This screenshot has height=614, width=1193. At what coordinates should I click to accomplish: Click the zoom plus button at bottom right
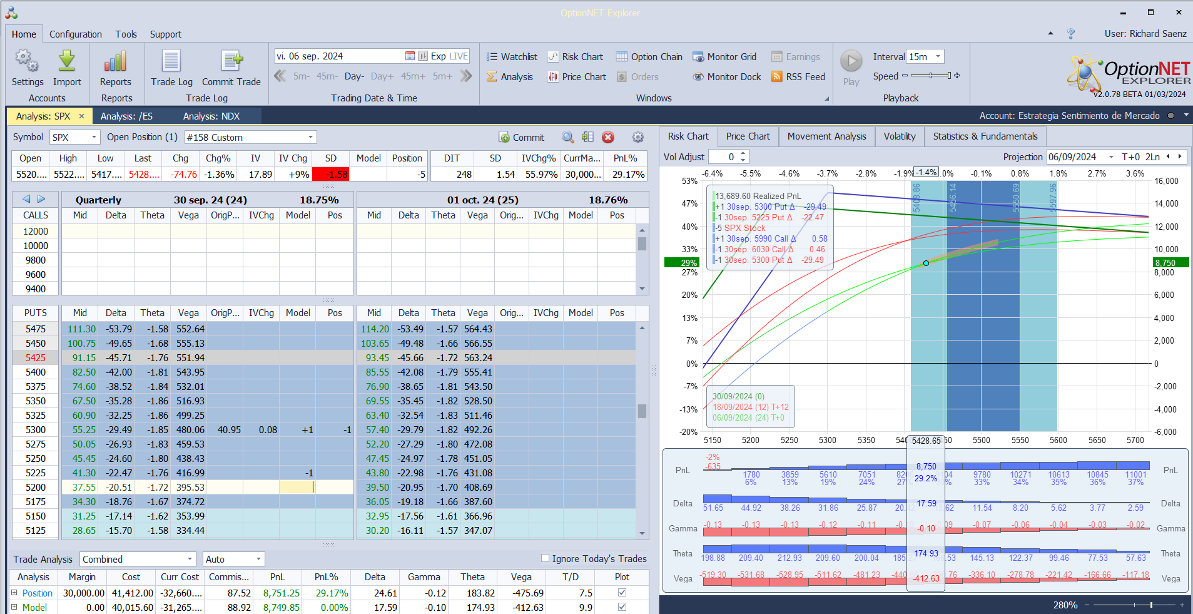(x=1182, y=605)
